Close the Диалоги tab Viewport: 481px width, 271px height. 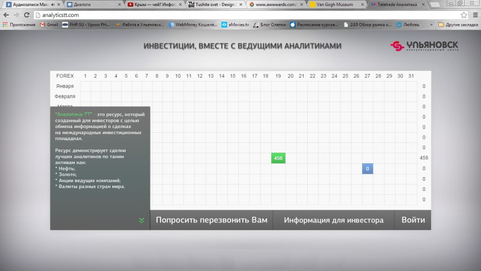tap(120, 5)
